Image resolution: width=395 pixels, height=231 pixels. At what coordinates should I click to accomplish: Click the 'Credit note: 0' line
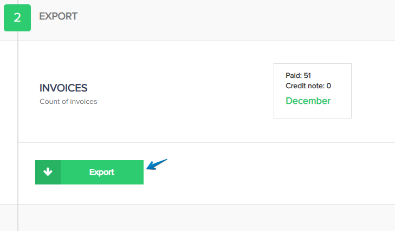pyautogui.click(x=308, y=86)
